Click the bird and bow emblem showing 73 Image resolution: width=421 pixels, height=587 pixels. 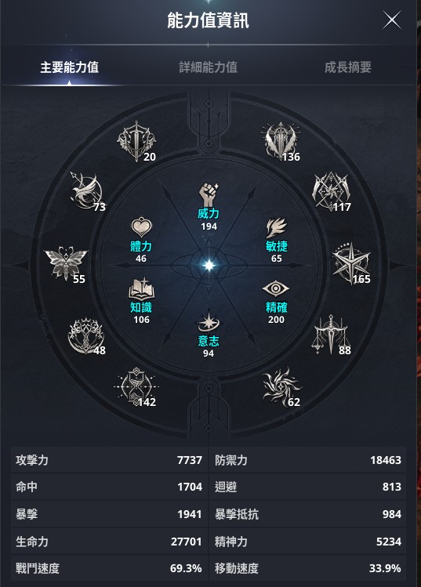tap(87, 190)
